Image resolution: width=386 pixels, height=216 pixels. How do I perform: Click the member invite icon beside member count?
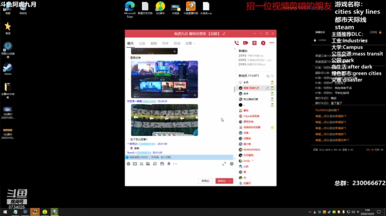(268, 76)
